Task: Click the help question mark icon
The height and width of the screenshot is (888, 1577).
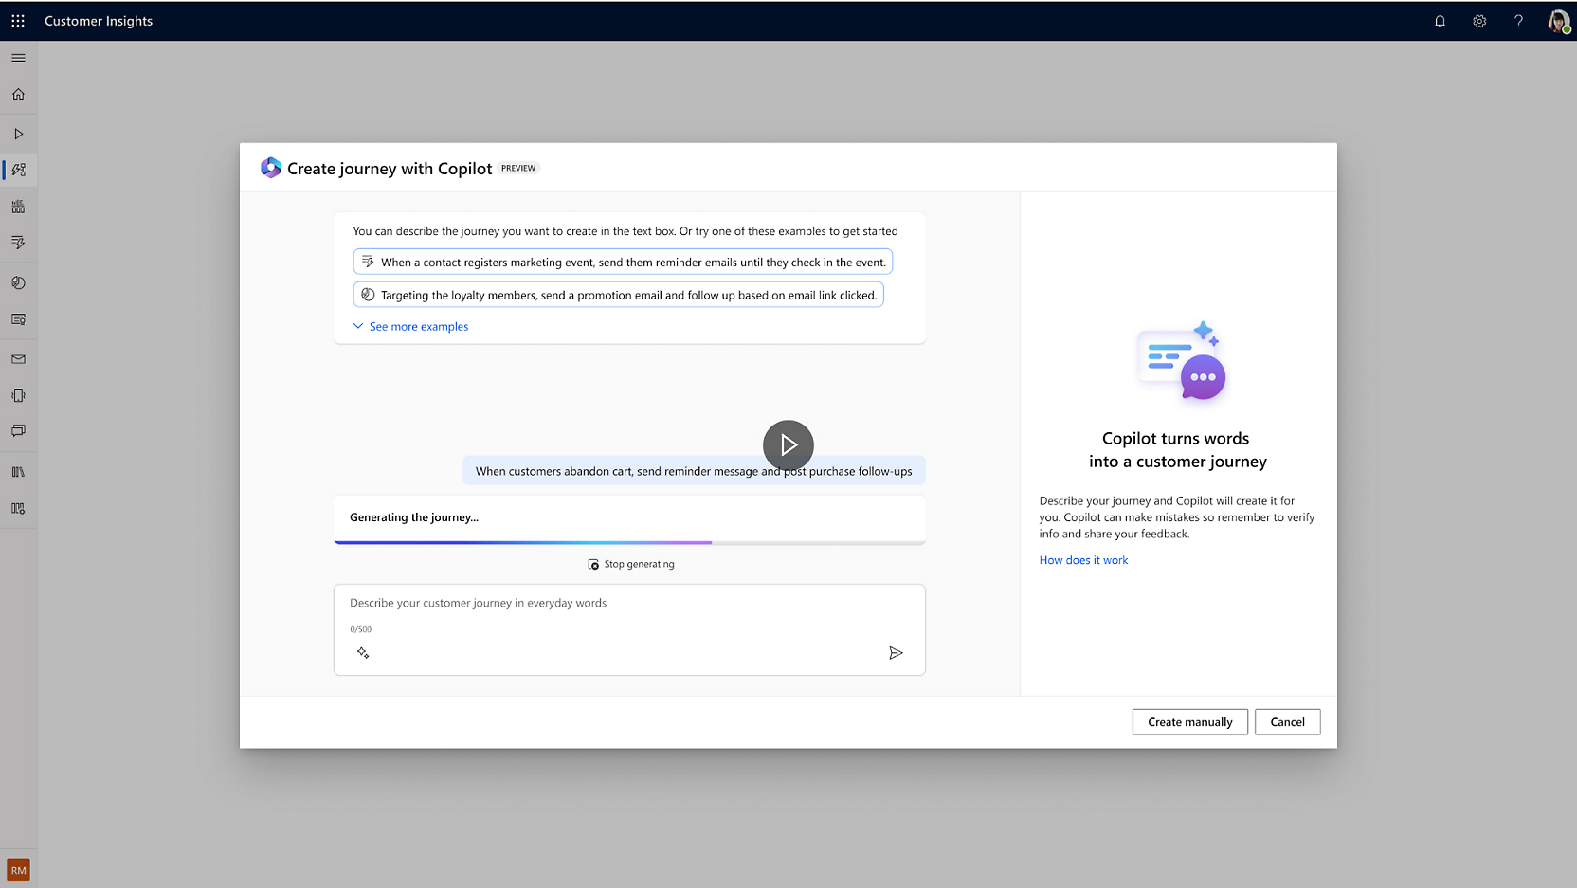Action: pyautogui.click(x=1518, y=21)
